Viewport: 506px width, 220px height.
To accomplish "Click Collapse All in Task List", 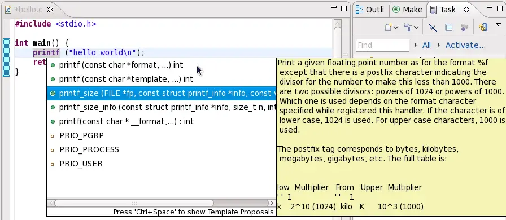I will coord(448,28).
